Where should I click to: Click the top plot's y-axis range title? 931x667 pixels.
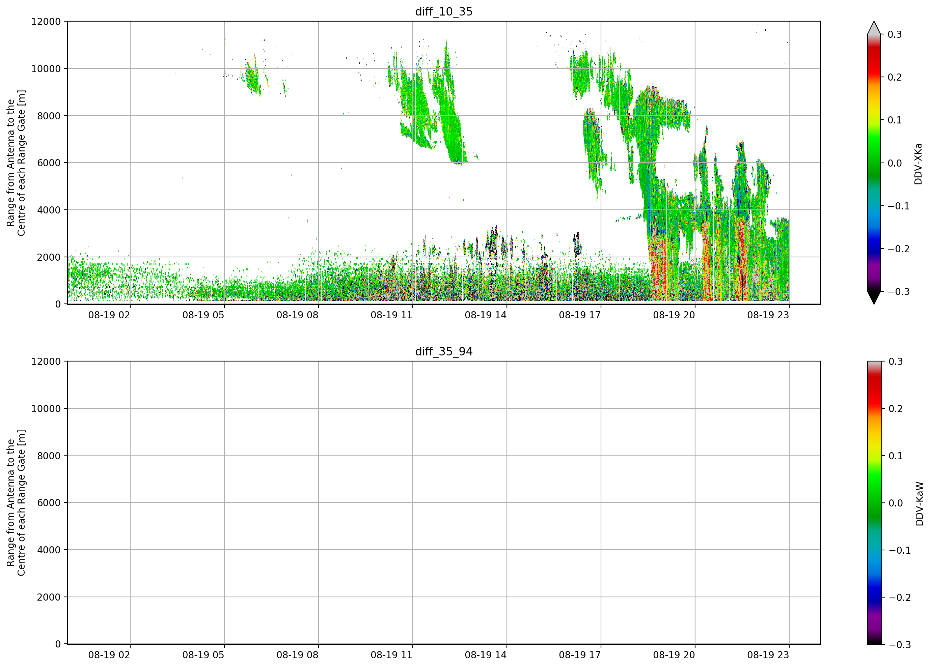(x=16, y=163)
